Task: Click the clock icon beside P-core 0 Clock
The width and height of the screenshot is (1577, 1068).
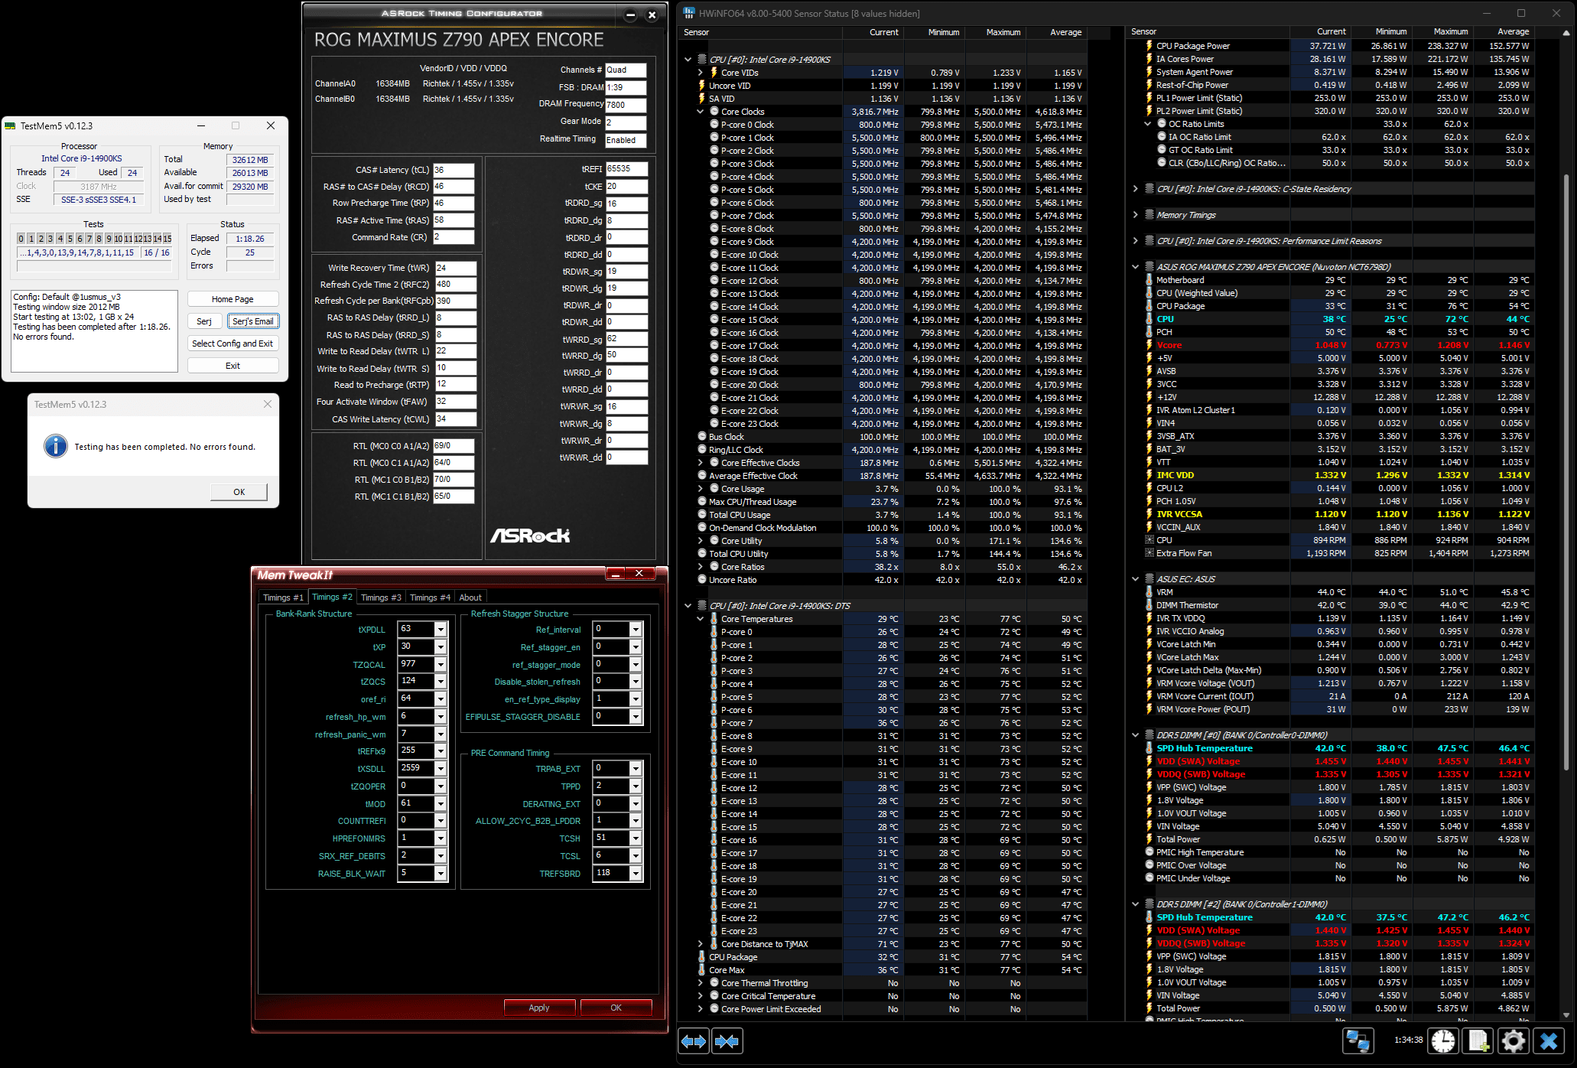Action: [x=714, y=125]
